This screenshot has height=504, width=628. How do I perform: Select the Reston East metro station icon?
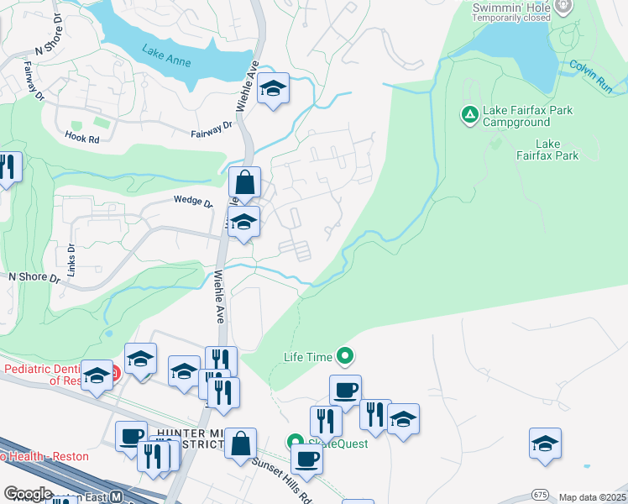pyautogui.click(x=117, y=497)
